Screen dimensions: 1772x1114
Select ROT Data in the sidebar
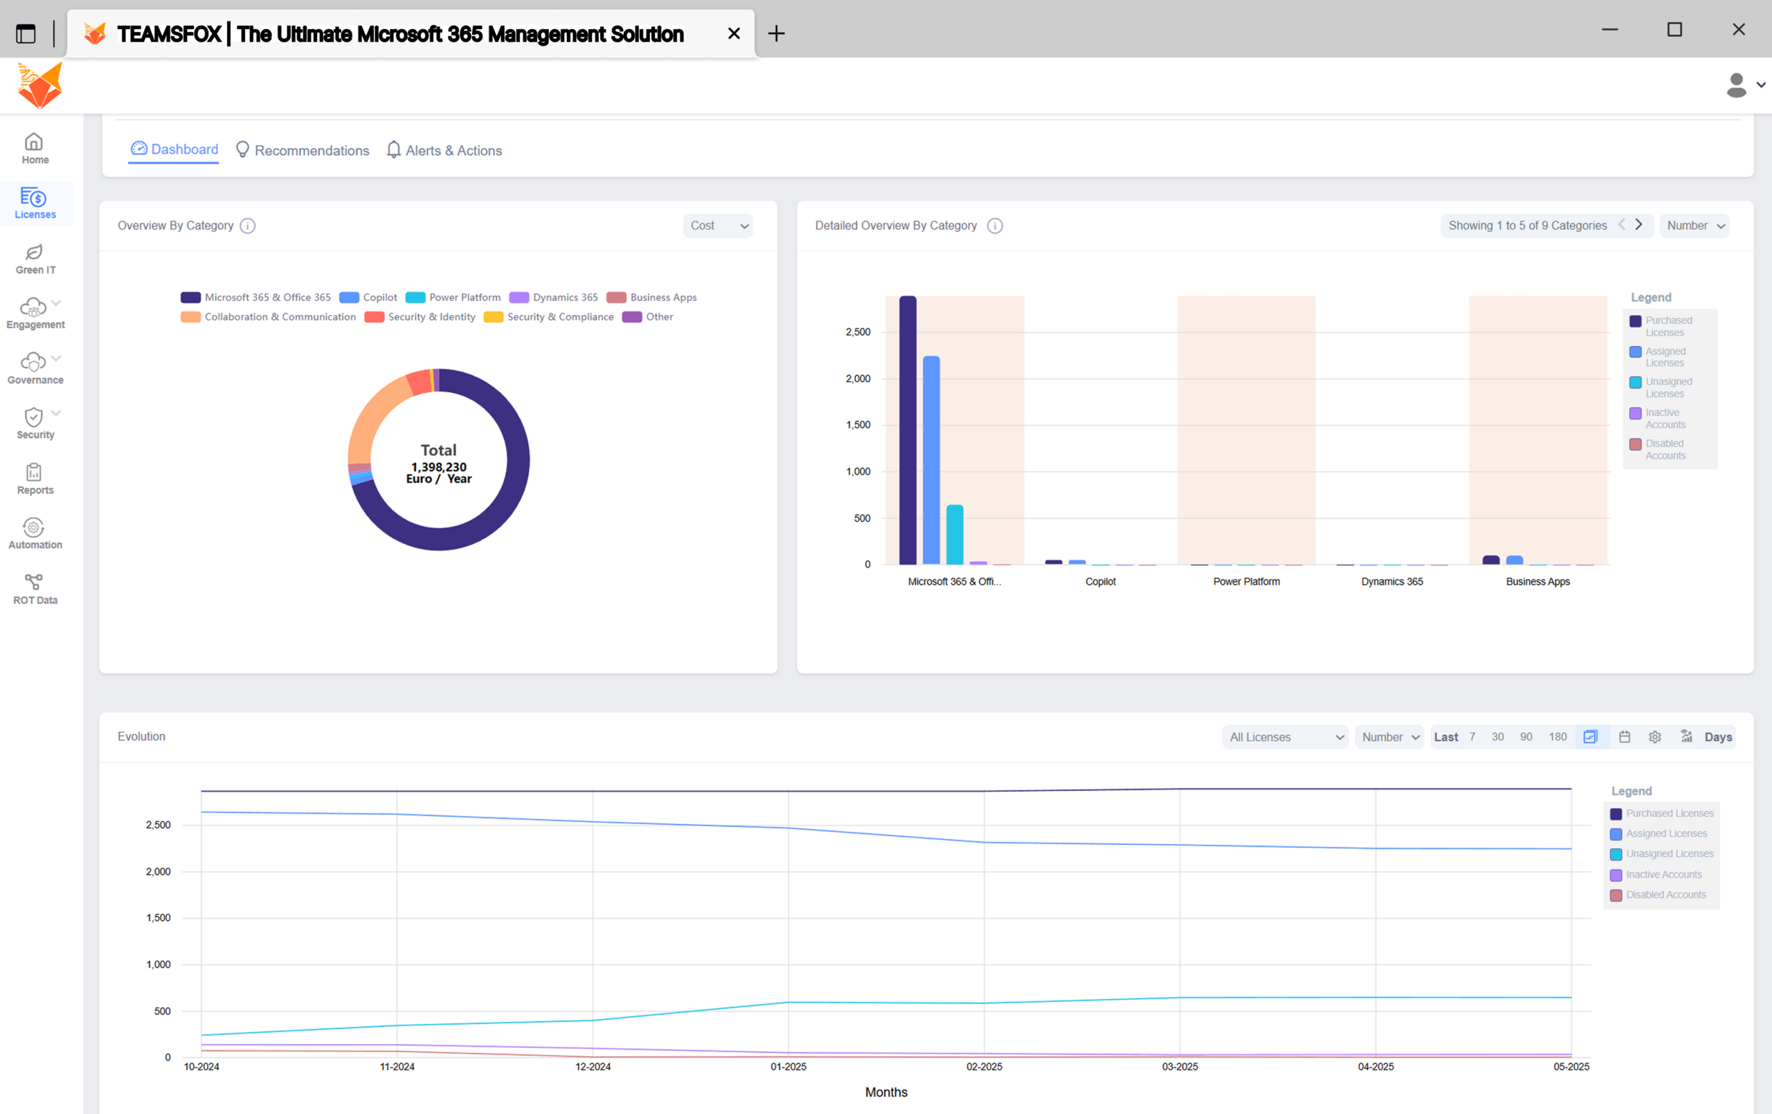pos(35,587)
